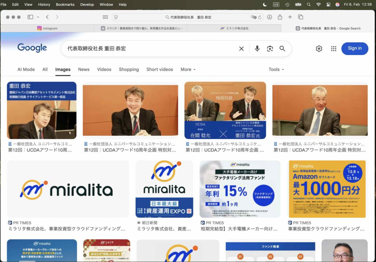Click the Google search input field
The height and width of the screenshot is (262, 376).
tap(147, 48)
